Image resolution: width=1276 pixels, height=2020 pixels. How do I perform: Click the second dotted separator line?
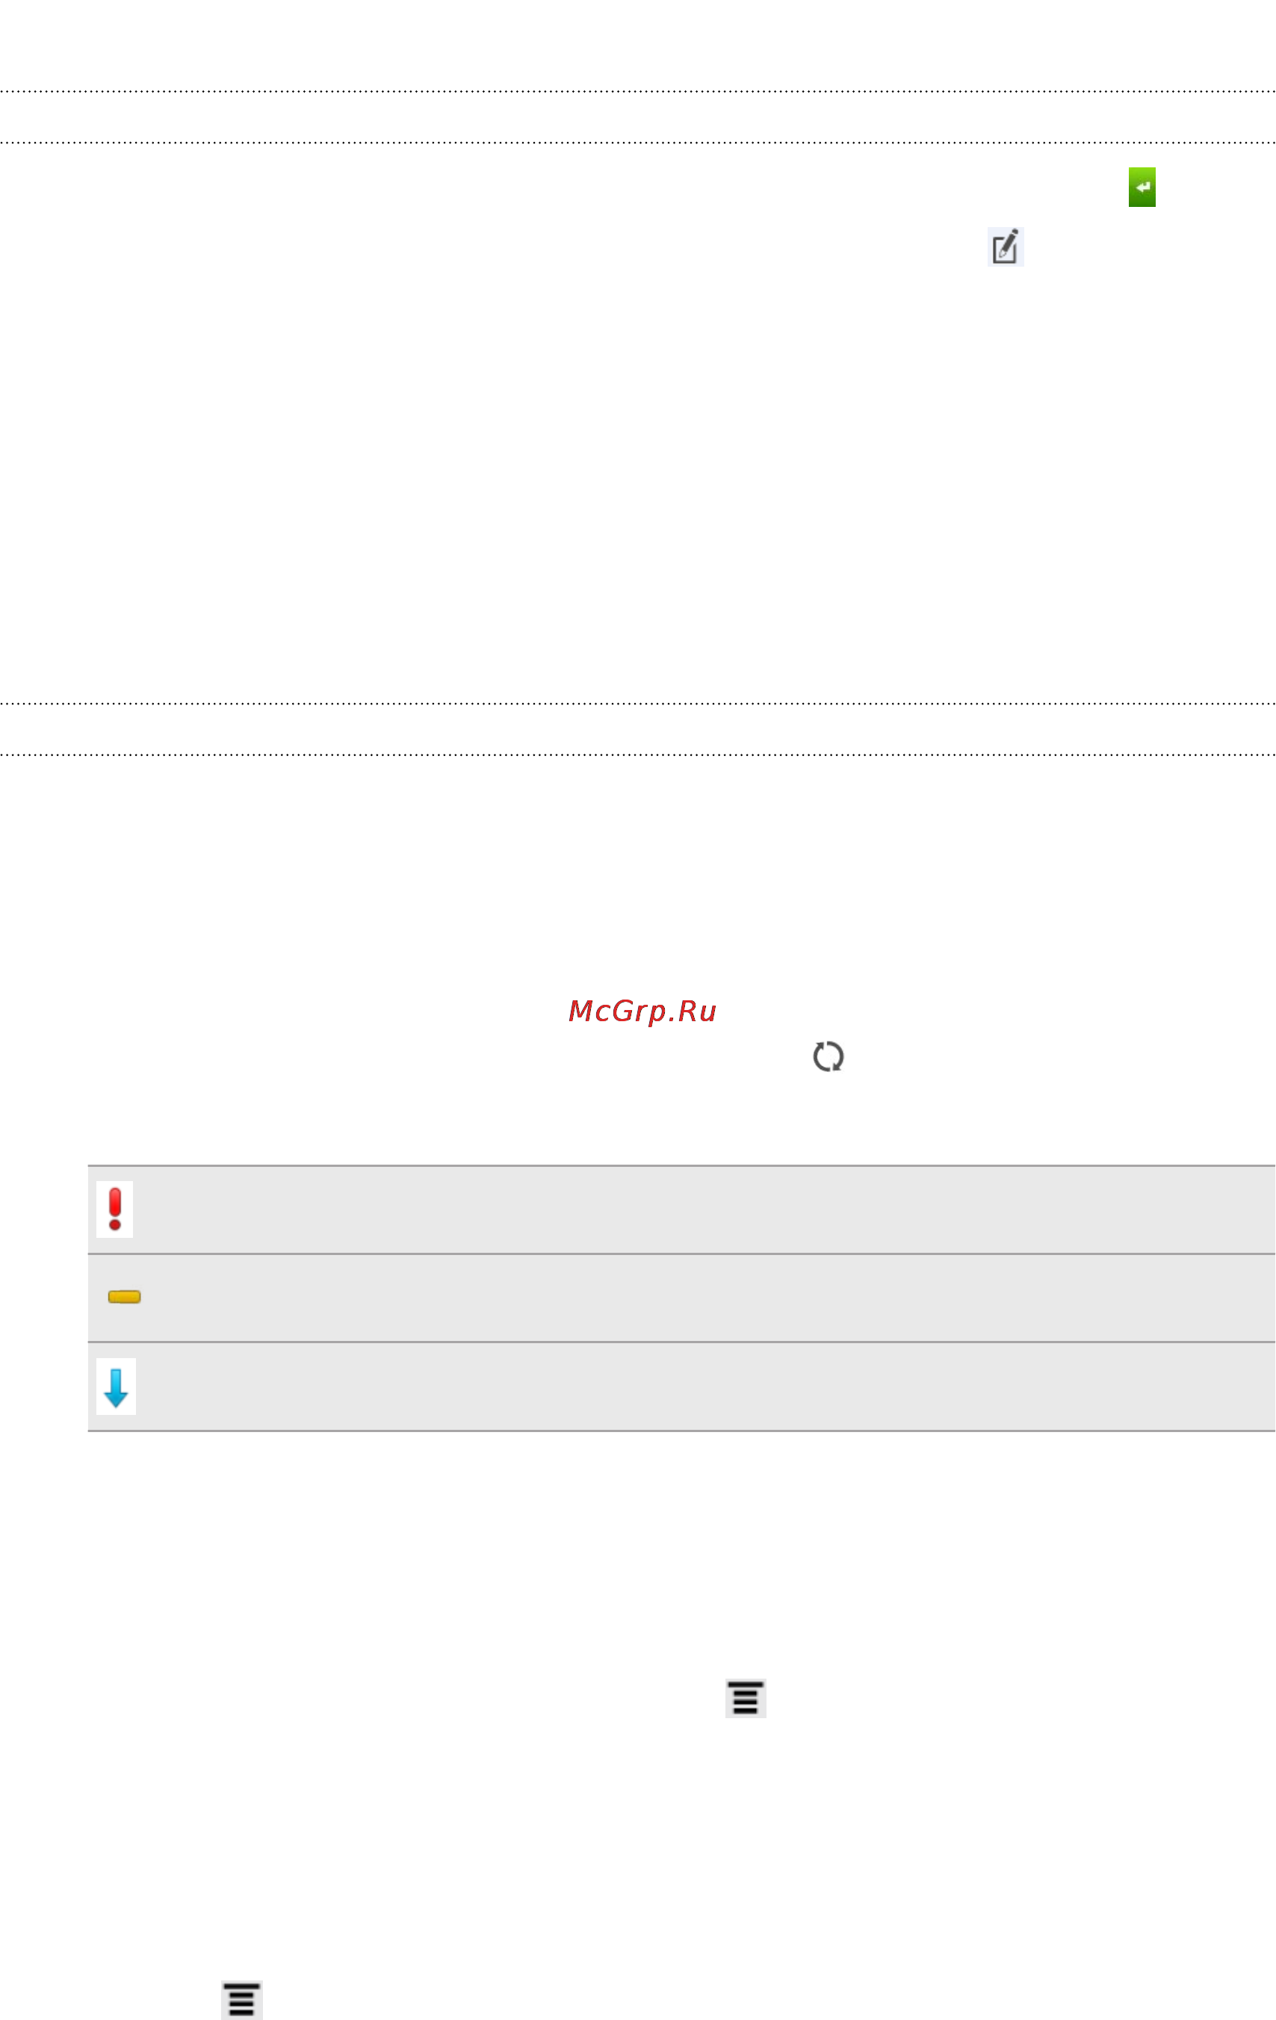(637, 143)
